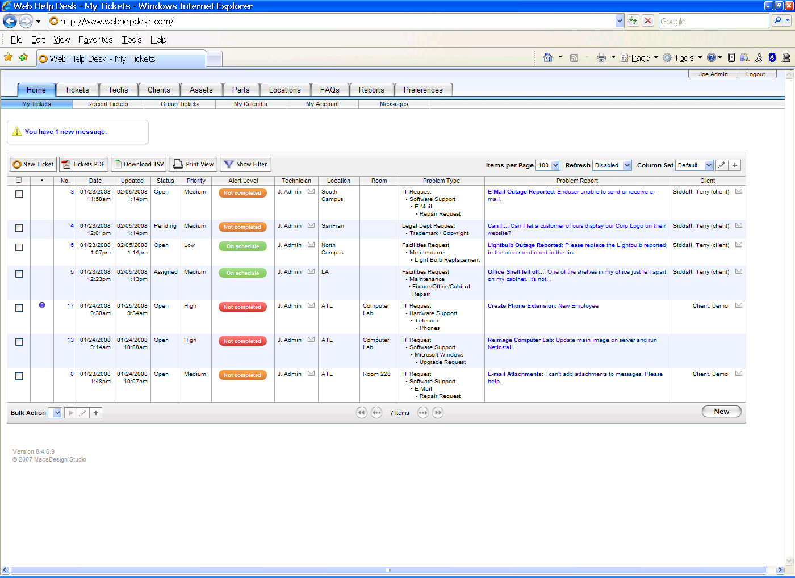Screen dimensions: 795x578
Task: Switch to the Reports tab
Action: (371, 90)
